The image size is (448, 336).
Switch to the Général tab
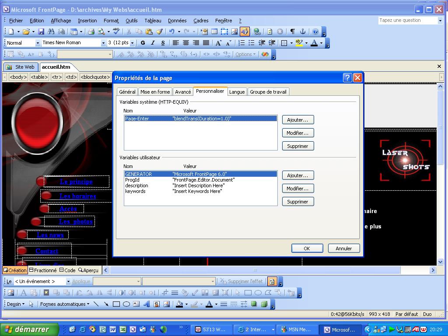(127, 92)
